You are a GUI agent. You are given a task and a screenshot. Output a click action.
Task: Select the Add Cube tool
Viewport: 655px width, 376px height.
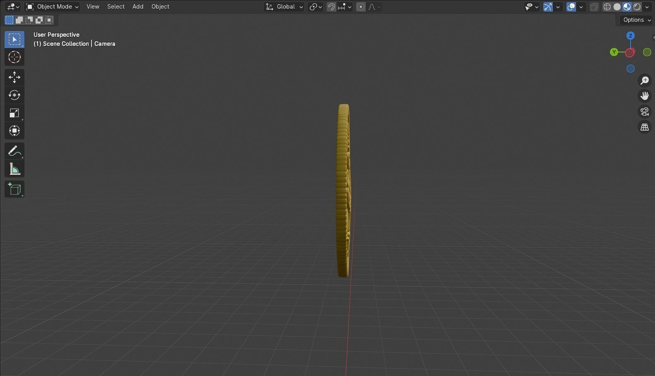pos(14,189)
